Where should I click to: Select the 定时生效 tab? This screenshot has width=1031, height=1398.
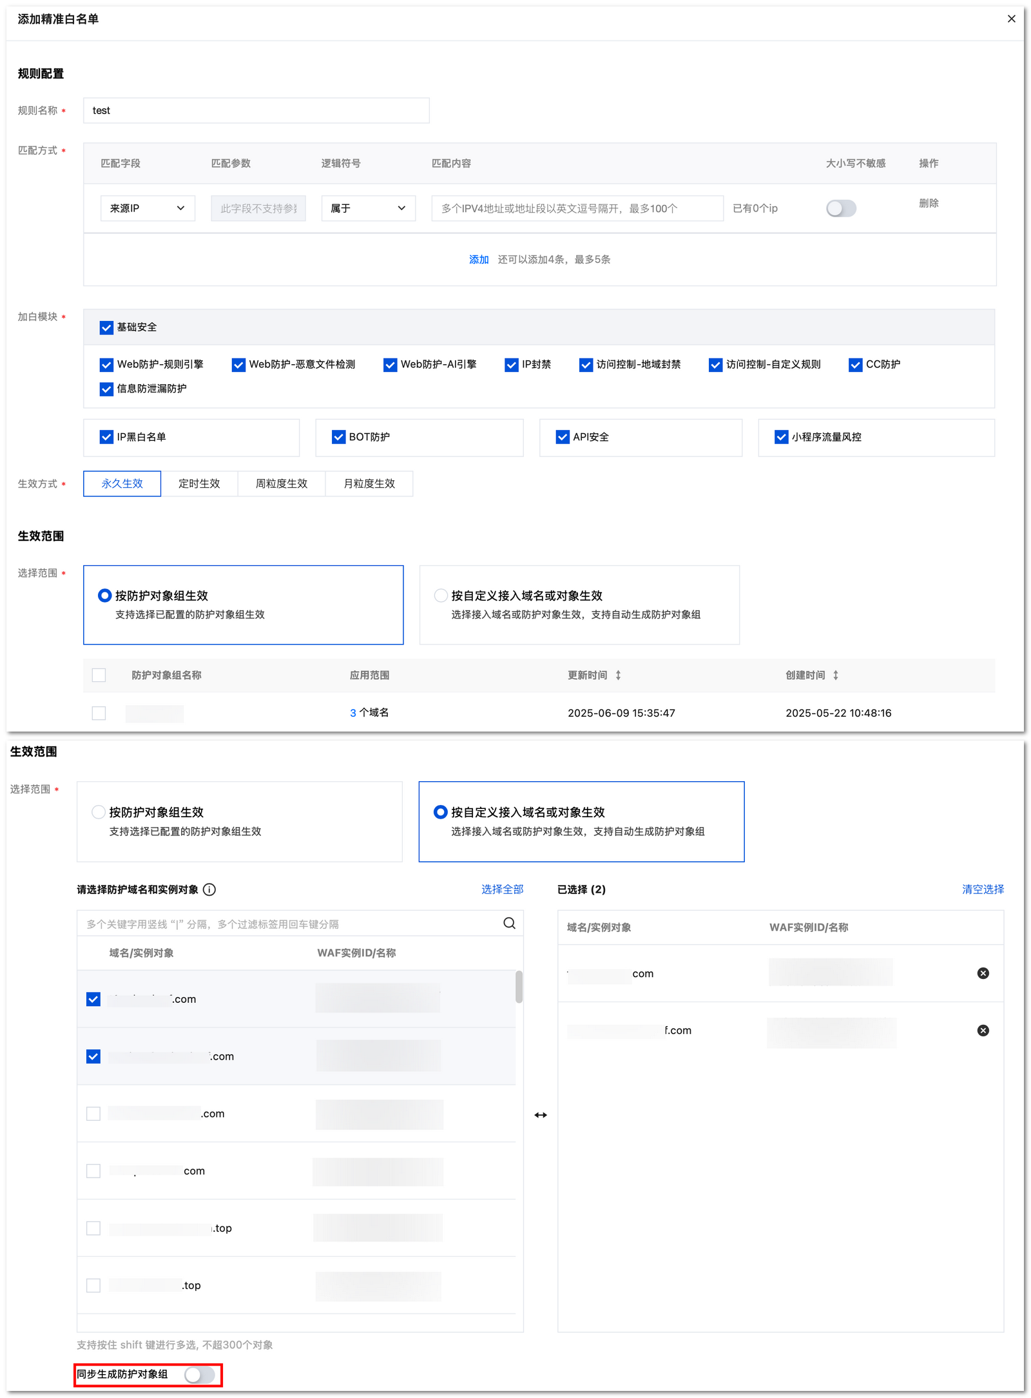pos(199,483)
